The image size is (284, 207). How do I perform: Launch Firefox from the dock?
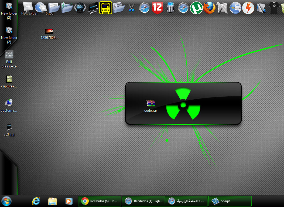[x=209, y=8]
